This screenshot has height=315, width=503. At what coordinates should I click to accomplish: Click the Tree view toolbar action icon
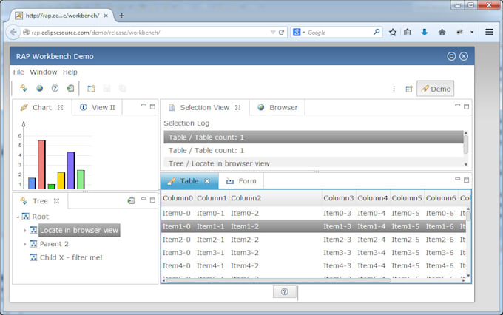click(x=131, y=201)
